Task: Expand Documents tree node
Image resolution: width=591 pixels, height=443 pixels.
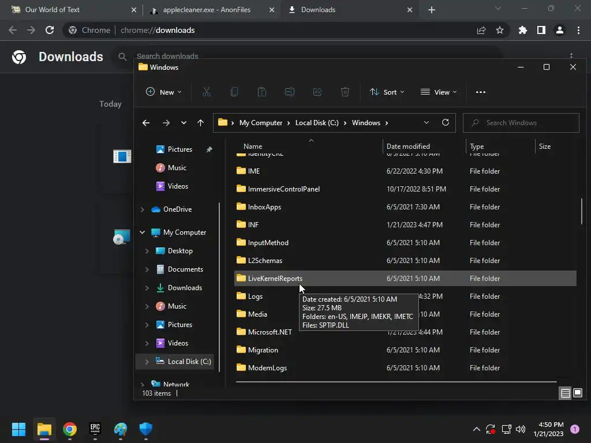Action: (147, 269)
